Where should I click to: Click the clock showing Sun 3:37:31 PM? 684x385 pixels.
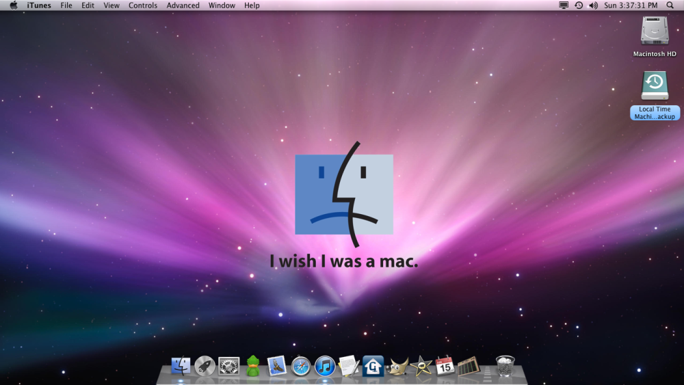631,5
